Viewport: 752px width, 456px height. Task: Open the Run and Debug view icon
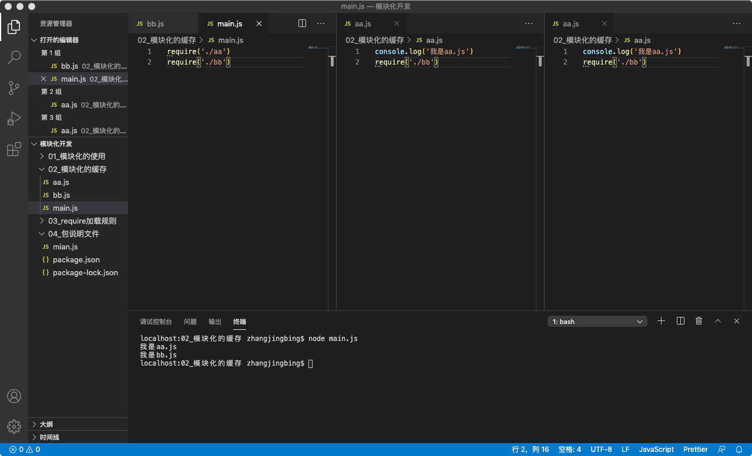(14, 119)
